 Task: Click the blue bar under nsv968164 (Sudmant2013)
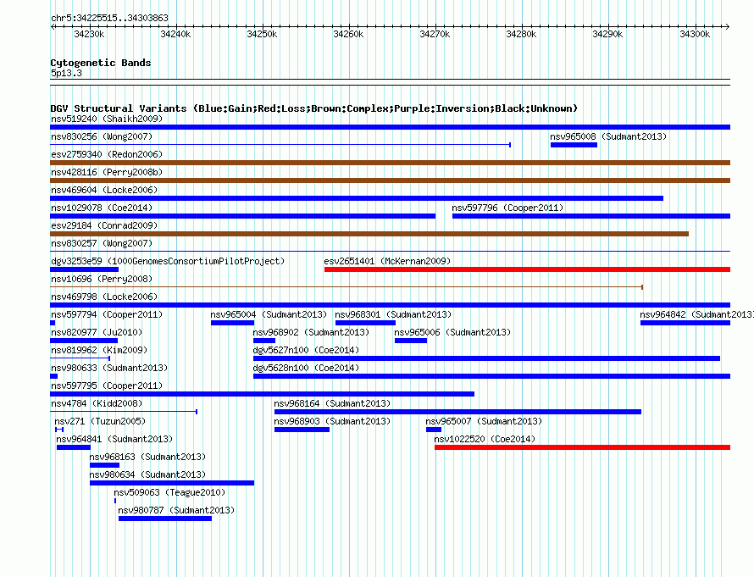(457, 412)
